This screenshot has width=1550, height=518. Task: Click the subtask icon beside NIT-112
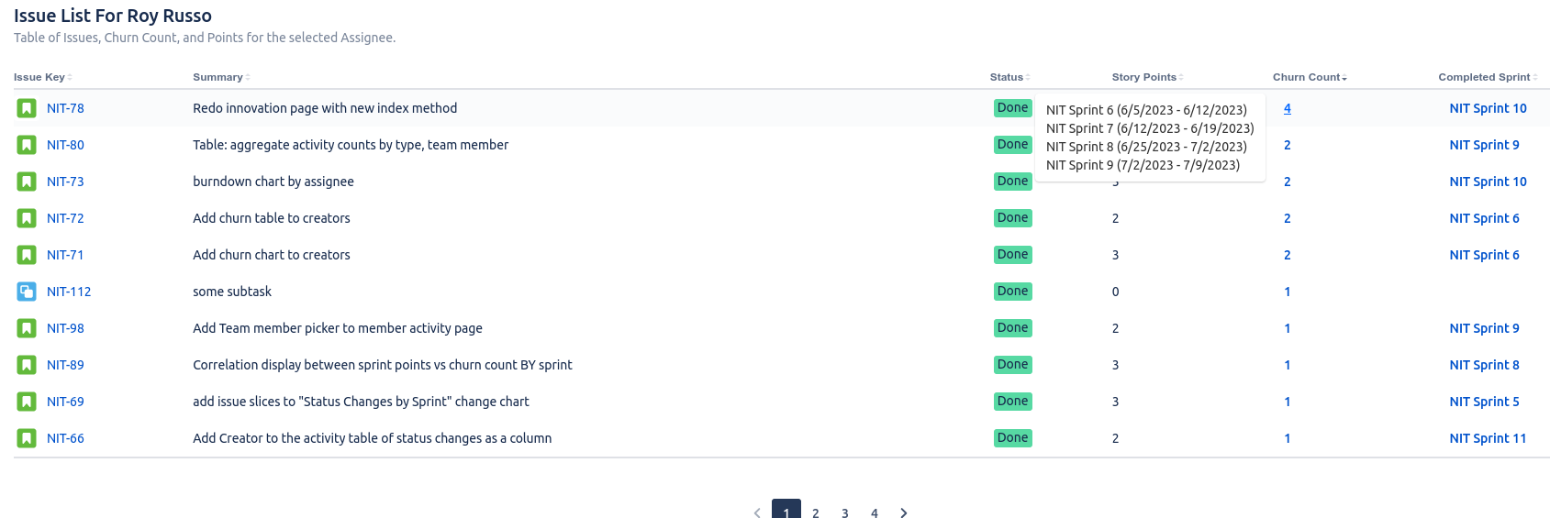(27, 292)
